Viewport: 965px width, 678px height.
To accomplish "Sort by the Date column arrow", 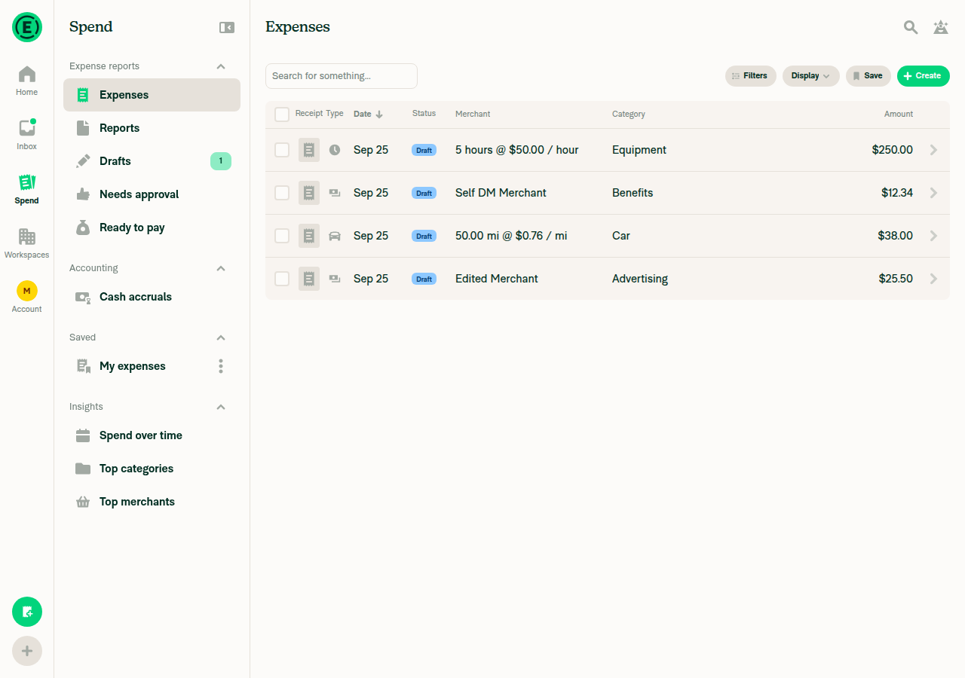I will 379,115.
